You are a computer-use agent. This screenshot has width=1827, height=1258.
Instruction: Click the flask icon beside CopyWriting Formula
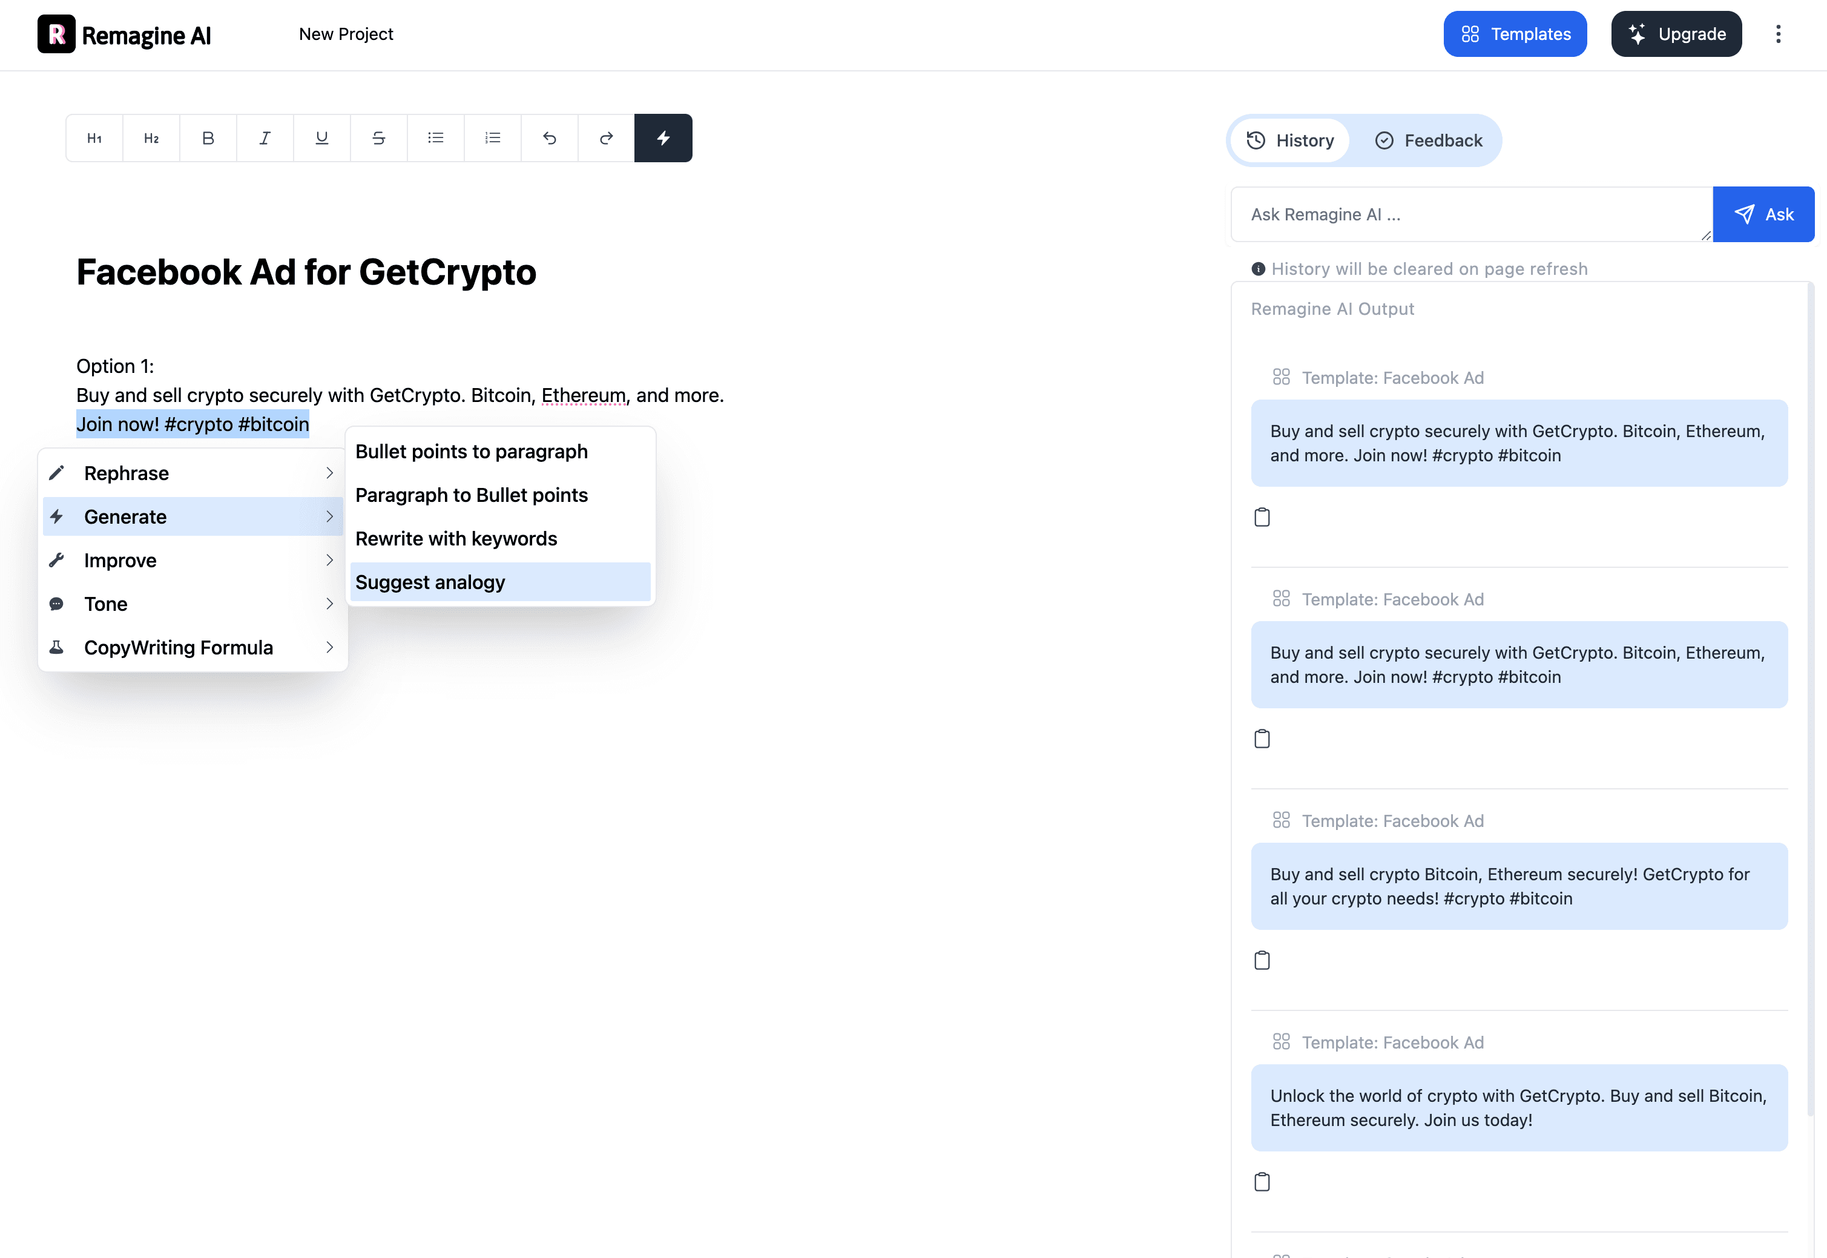pyautogui.click(x=57, y=647)
